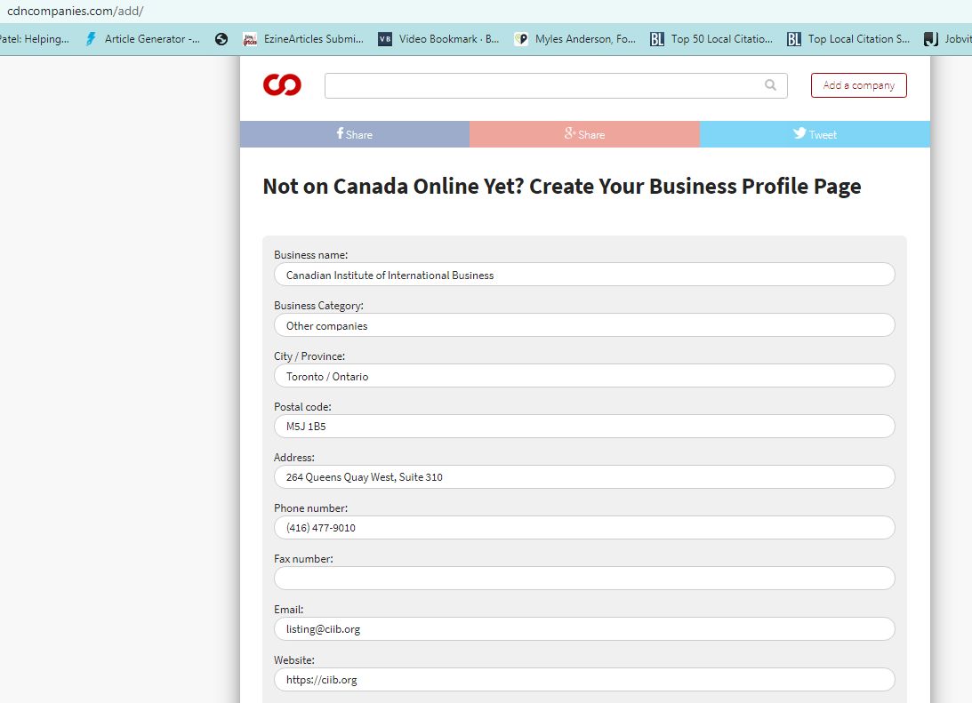Click the search magnifier icon
The height and width of the screenshot is (703, 972).
(770, 84)
